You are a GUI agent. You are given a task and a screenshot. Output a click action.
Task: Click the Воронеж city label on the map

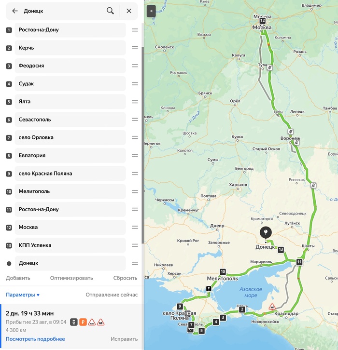pyautogui.click(x=290, y=138)
